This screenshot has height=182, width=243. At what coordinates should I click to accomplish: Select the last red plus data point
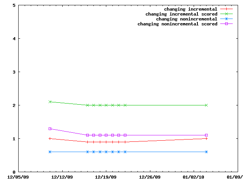[206, 138]
